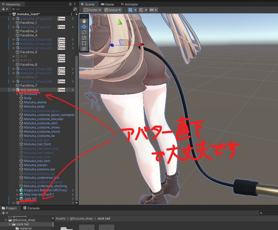Click Emo badge on MANUKA_lilToon (26)
278x230 pixels.
coord(61,69)
